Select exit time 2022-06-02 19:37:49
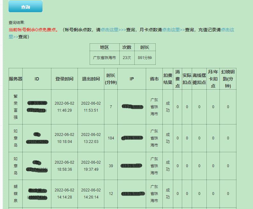Image resolution: width=253 pixels, height=209 pixels. (x=91, y=166)
